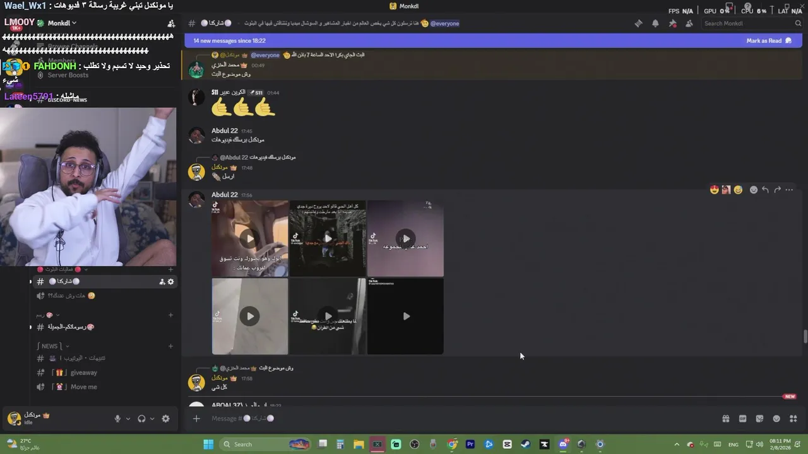Open User Settings gear
This screenshot has width=808, height=454.
coord(165,419)
